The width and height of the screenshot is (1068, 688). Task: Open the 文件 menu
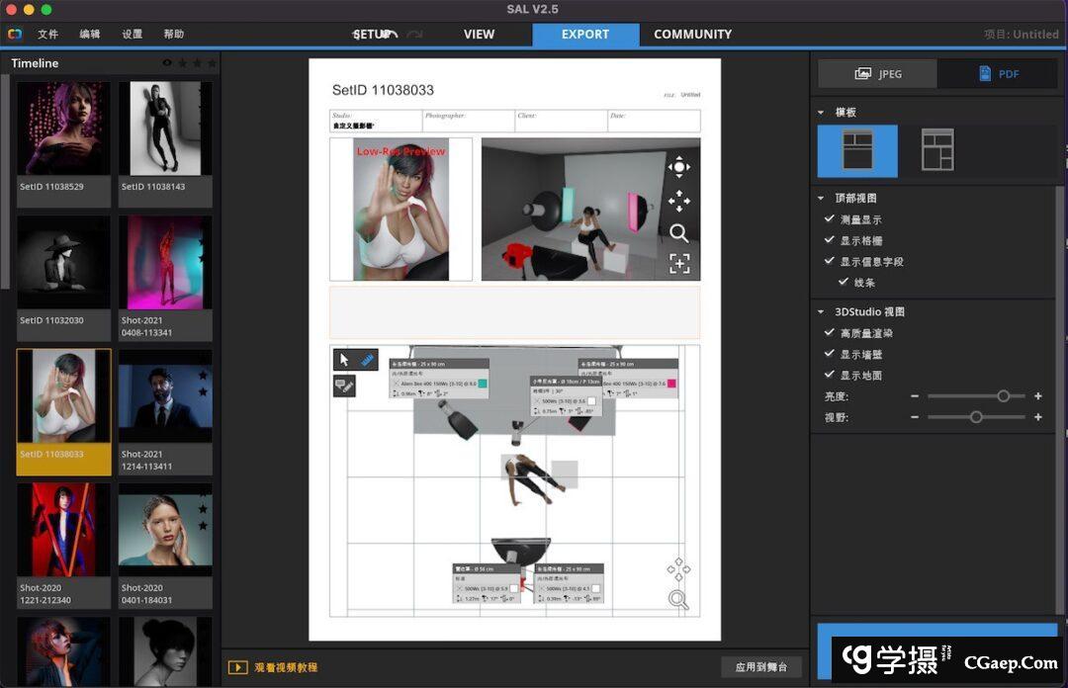pyautogui.click(x=48, y=35)
